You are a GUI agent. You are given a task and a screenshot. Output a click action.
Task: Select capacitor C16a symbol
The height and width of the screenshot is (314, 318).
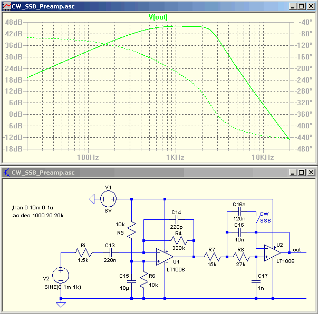239,212
